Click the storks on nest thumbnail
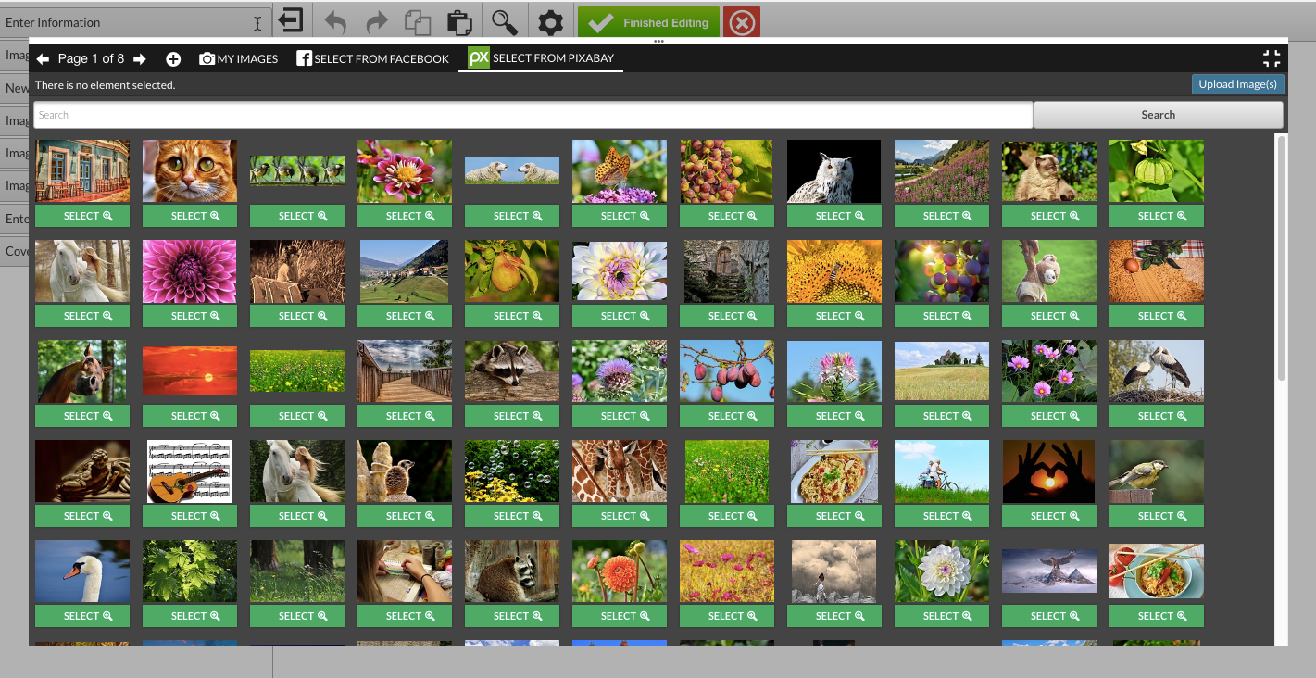This screenshot has width=1316, height=678. (x=1157, y=371)
